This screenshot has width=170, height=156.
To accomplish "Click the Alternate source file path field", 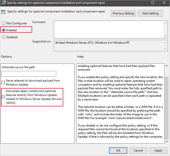I will [x=29, y=74].
